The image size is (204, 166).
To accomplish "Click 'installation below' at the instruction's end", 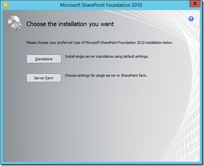I will click(159, 43).
